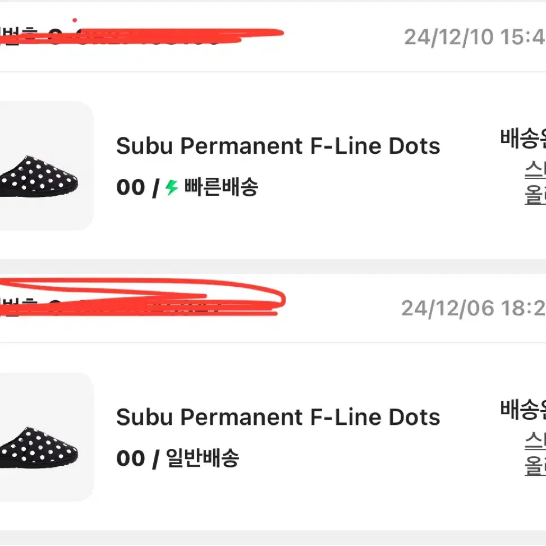The image size is (546, 546).
Task: Tap the underlined style-upload link for the 빠른배송 order
Action: pyautogui.click(x=535, y=183)
